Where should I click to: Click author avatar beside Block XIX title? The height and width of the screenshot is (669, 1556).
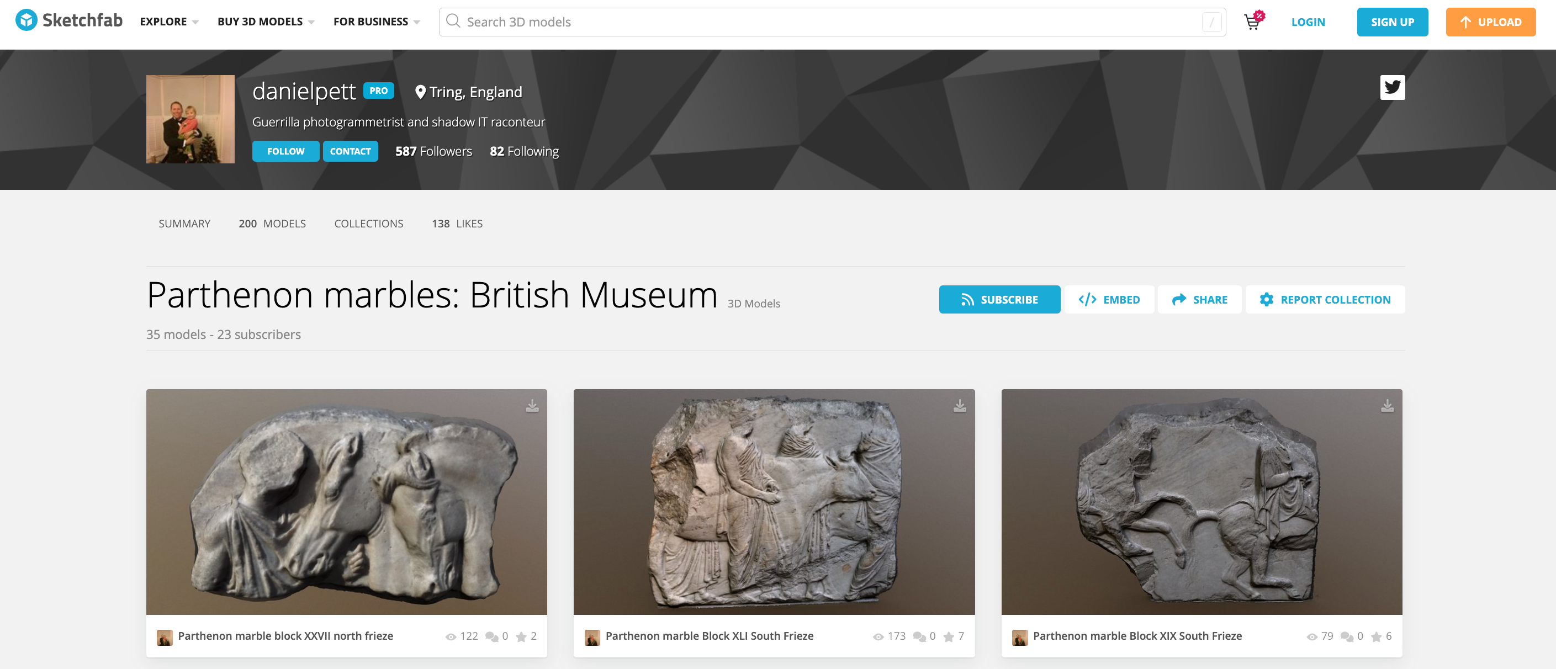[1020, 638]
